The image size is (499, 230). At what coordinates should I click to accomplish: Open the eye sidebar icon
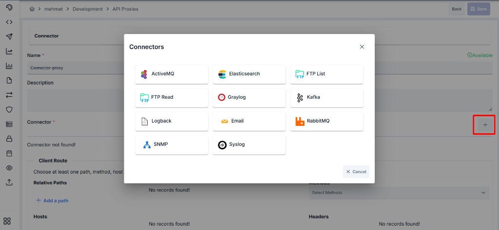(9, 168)
